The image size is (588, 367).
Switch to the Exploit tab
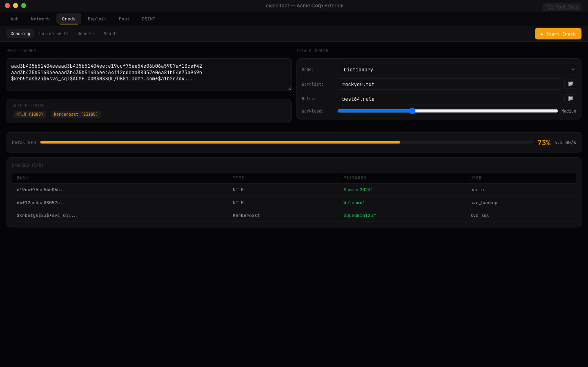[97, 19]
